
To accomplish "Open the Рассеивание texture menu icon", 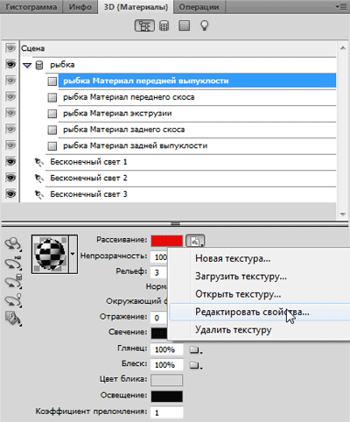I will pos(195,241).
